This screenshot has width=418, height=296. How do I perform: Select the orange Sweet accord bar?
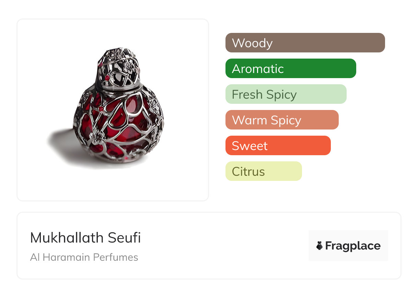[278, 146]
